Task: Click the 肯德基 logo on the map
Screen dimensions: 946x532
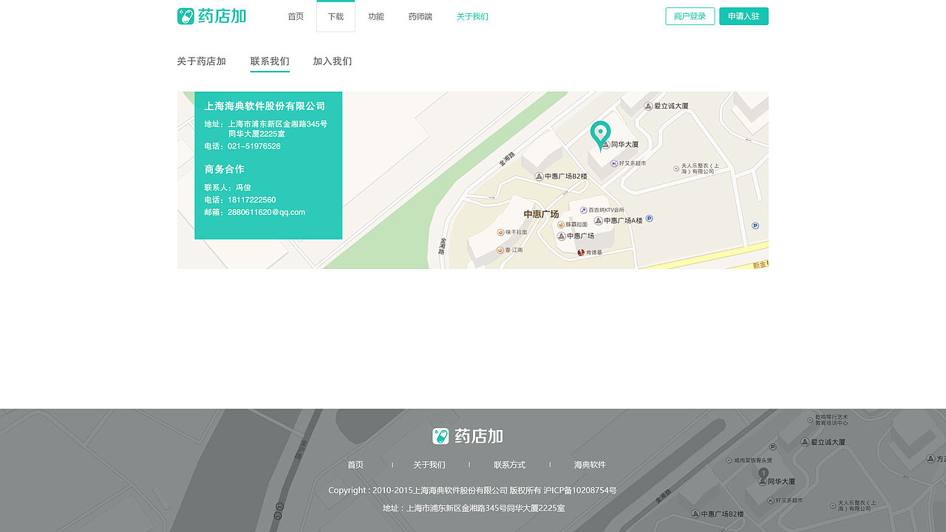Action: tap(582, 252)
